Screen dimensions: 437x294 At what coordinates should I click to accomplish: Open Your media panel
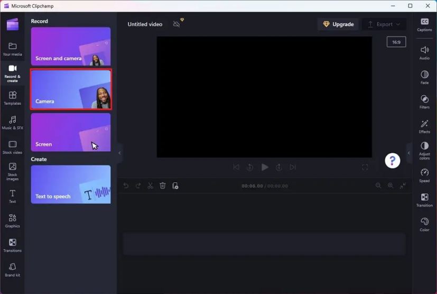tap(12, 49)
